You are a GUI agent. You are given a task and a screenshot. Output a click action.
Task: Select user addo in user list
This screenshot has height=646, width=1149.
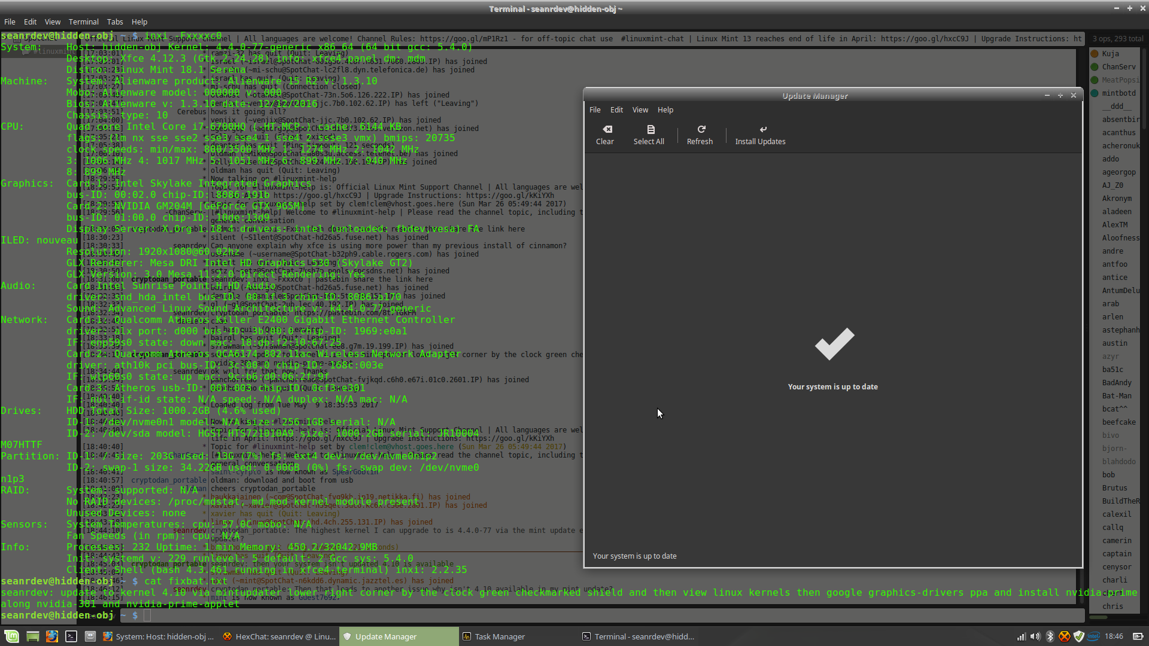coord(1115,159)
